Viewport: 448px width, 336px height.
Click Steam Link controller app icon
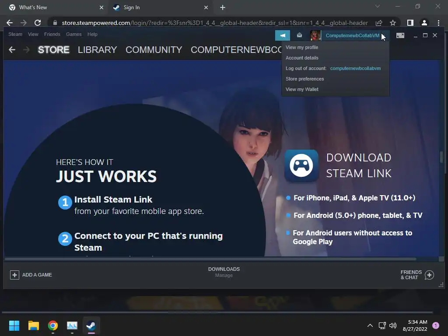pyautogui.click(x=301, y=166)
